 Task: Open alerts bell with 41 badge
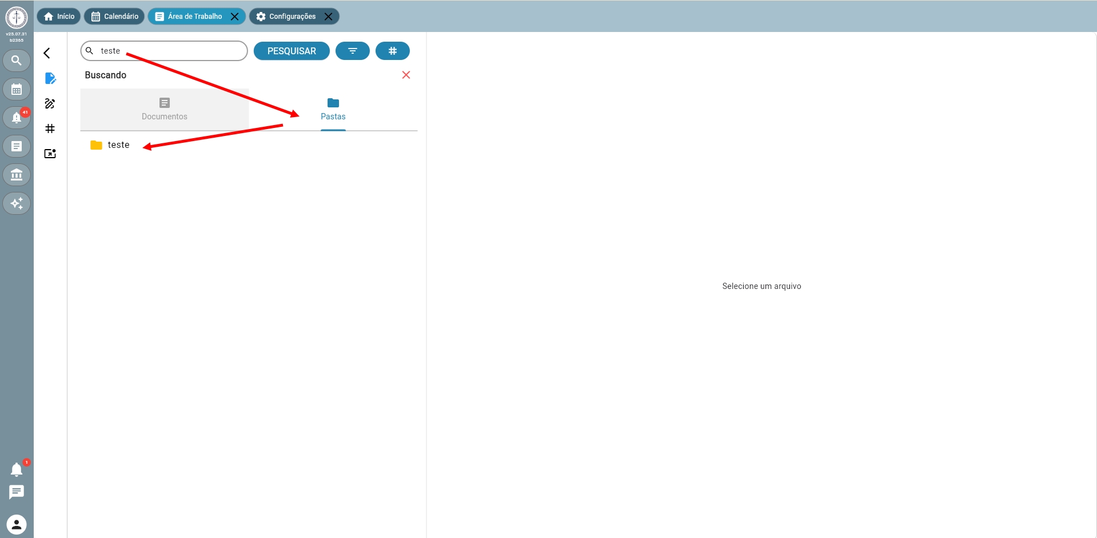17,118
